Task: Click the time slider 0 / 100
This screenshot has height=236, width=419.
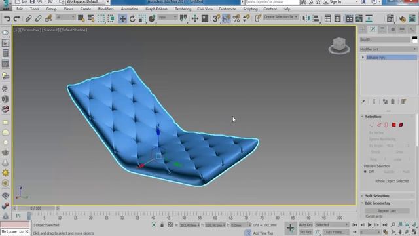Action: point(36,208)
